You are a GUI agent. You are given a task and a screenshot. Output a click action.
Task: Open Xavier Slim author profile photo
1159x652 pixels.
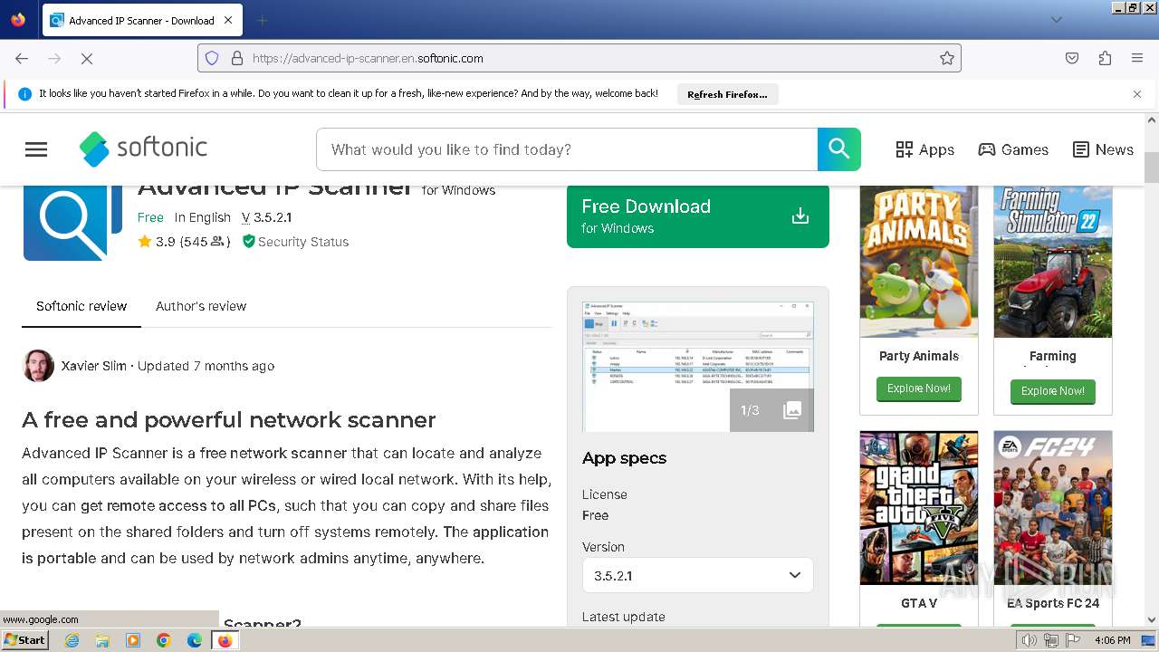(38, 366)
